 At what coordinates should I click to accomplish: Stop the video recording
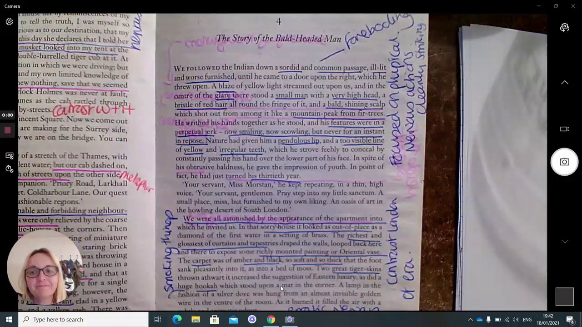click(x=8, y=130)
